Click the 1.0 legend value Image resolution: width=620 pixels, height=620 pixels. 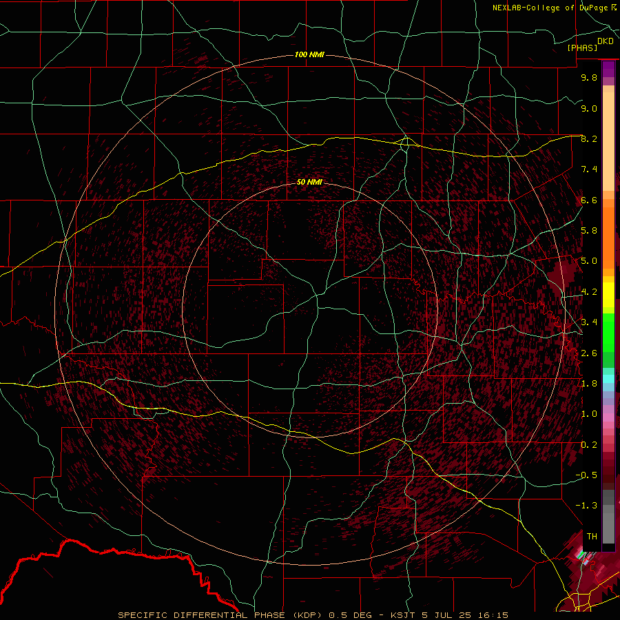click(x=589, y=414)
